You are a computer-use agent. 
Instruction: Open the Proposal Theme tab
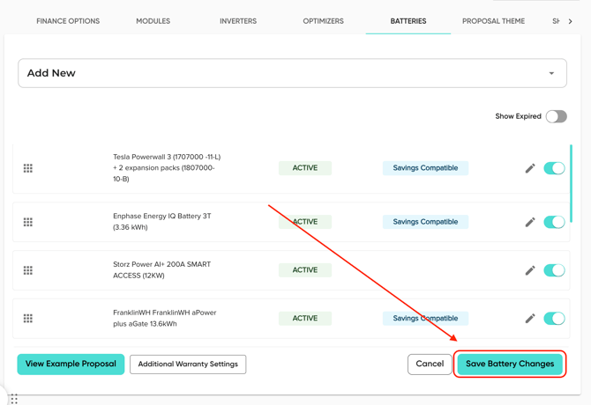click(x=493, y=21)
